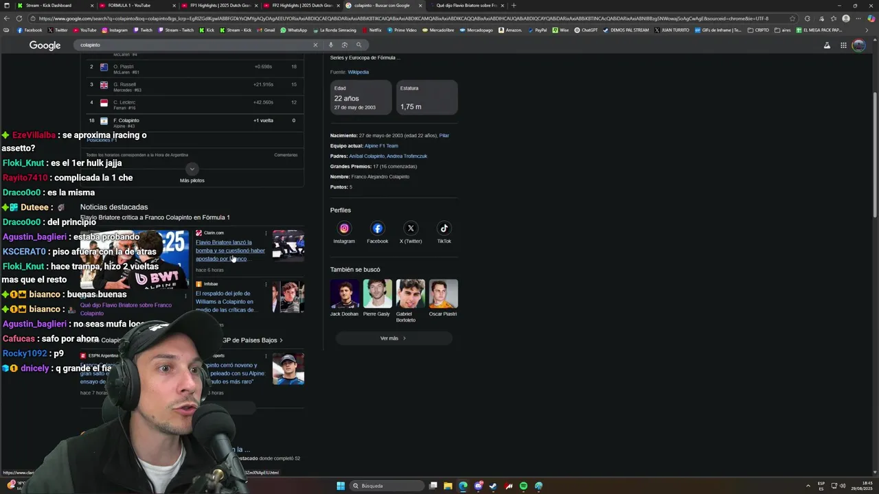
Task: Open the Google apps grid
Action: 843,45
